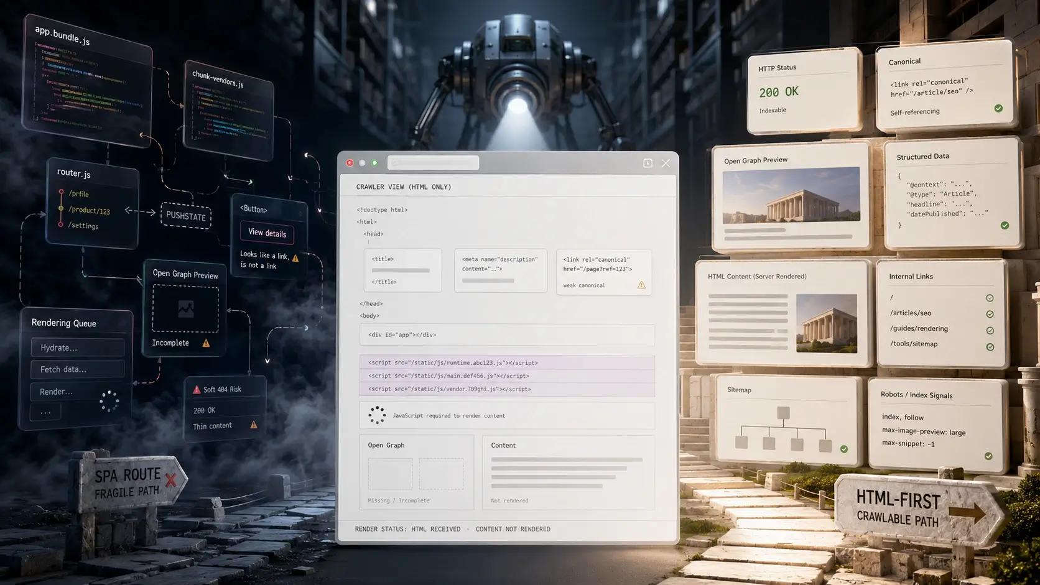Click the <title> tag card in the head section

coord(402,270)
